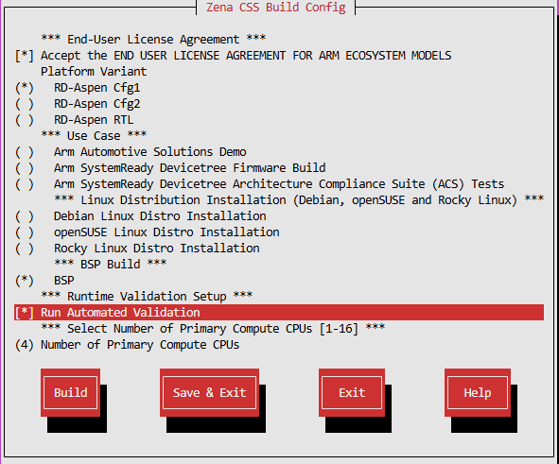Select the BSP build option
559x464 pixels.
pos(25,281)
